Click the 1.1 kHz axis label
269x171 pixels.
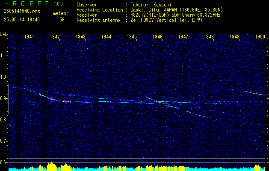coord(3,56)
